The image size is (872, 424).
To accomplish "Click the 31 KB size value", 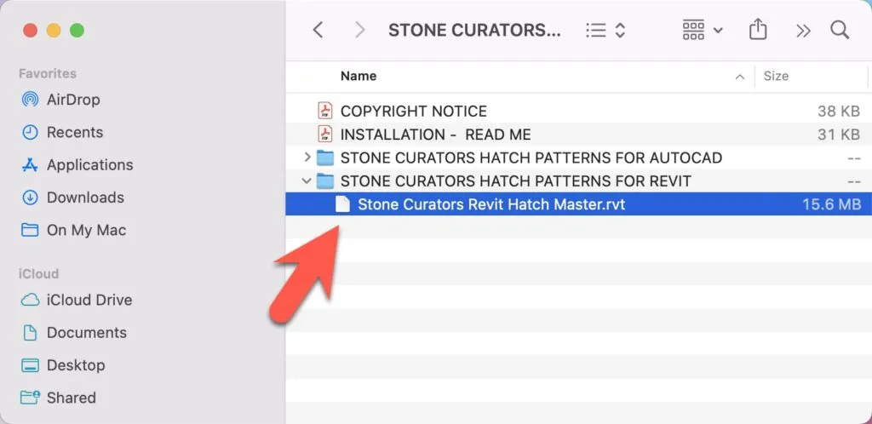I will click(x=839, y=135).
